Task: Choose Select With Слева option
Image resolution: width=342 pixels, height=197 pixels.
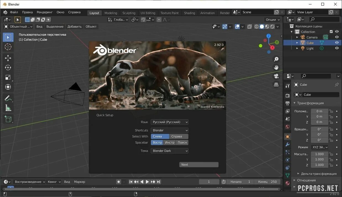Action: [x=160, y=136]
